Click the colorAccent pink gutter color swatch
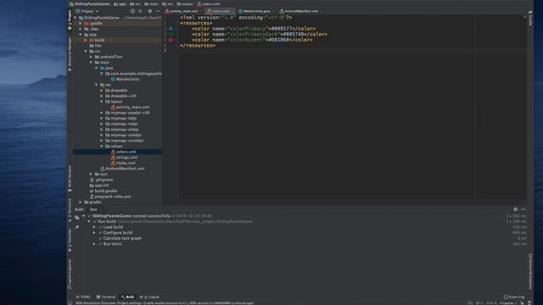The height and width of the screenshot is (305, 543). tap(171, 40)
